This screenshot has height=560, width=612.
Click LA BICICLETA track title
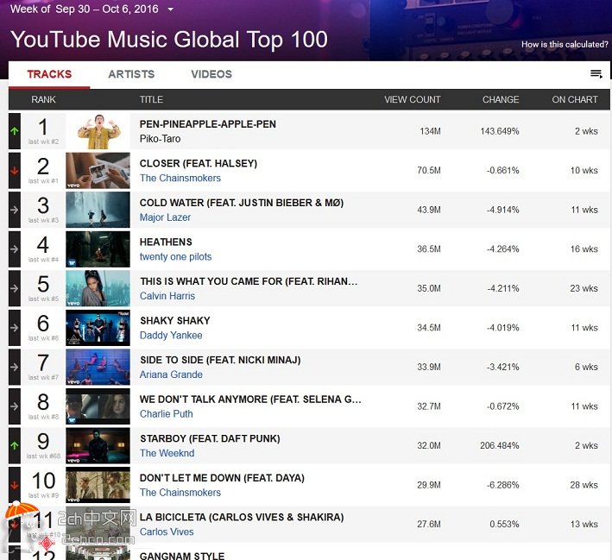click(x=242, y=518)
